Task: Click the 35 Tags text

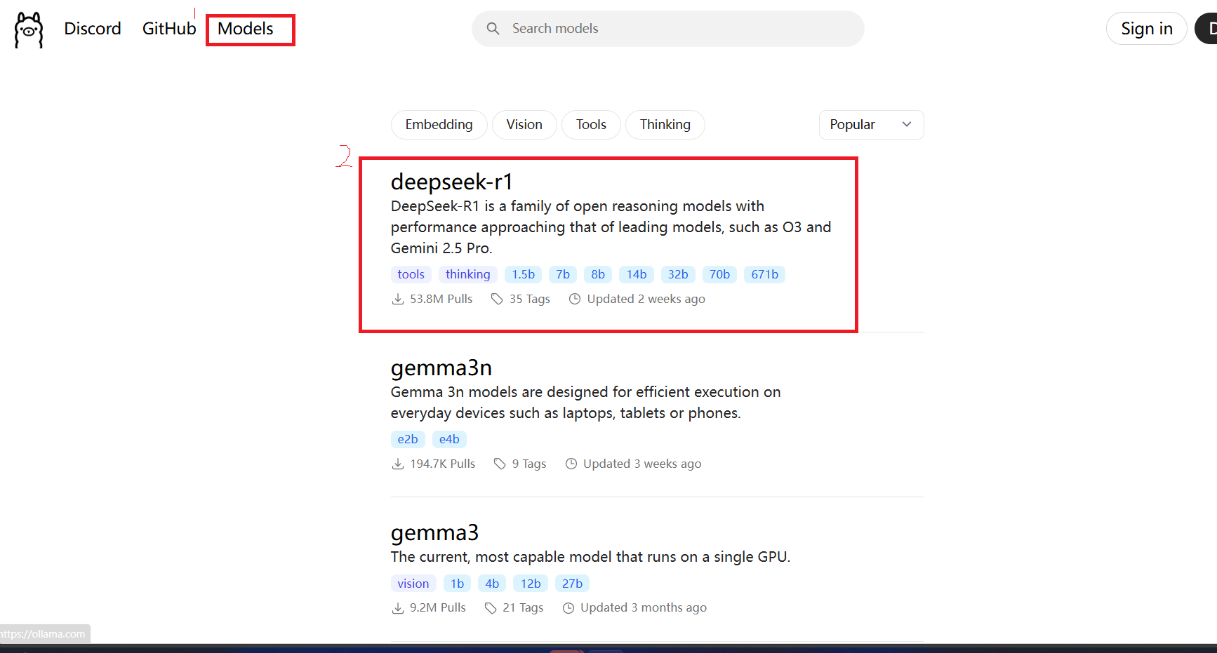Action: [530, 299]
